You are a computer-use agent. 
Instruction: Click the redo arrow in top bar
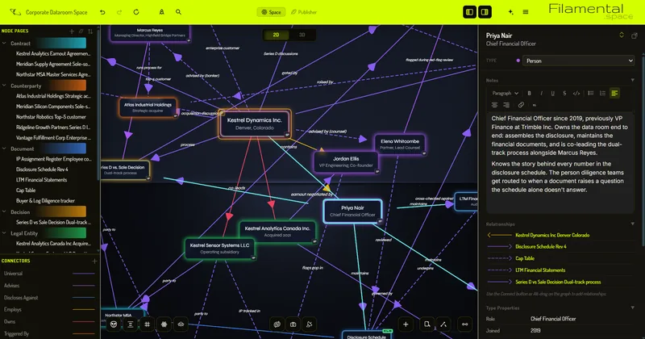pos(119,12)
